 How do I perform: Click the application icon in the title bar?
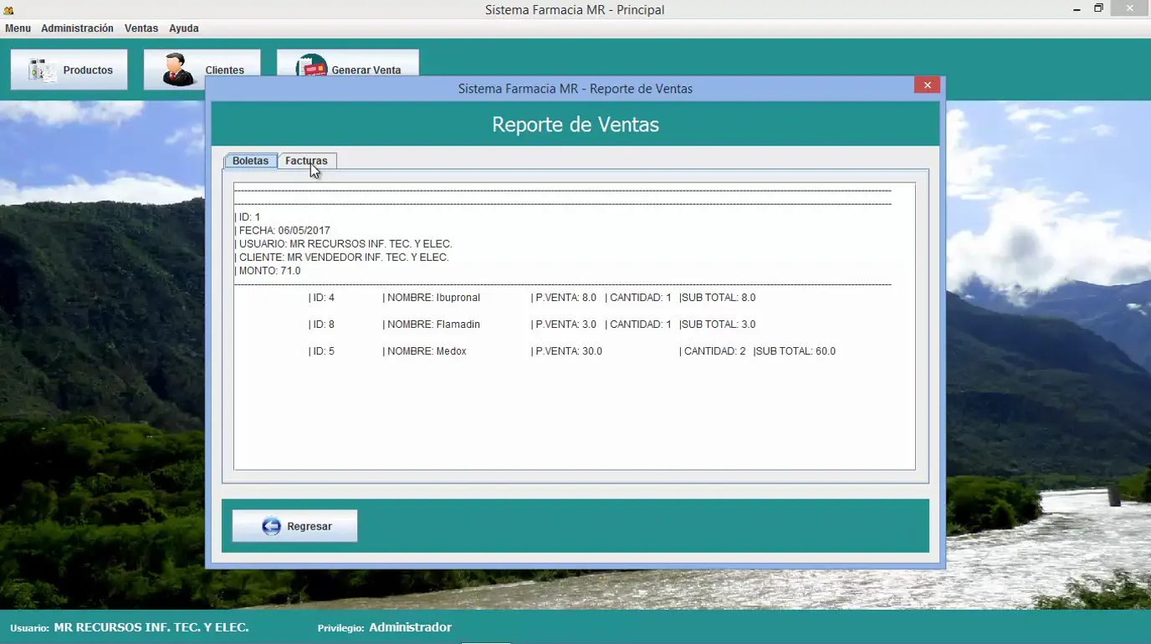pyautogui.click(x=8, y=9)
